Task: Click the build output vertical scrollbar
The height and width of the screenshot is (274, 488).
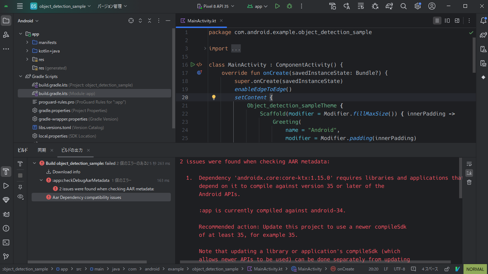Action: tap(461, 177)
